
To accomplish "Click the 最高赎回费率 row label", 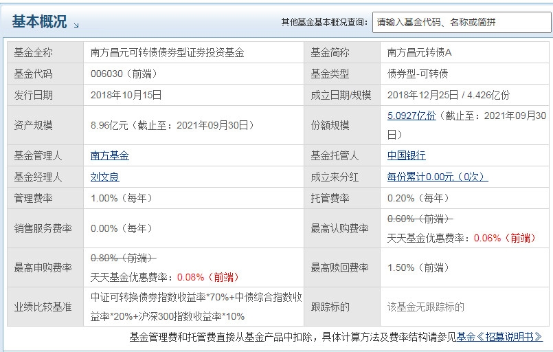I will coord(339,267).
